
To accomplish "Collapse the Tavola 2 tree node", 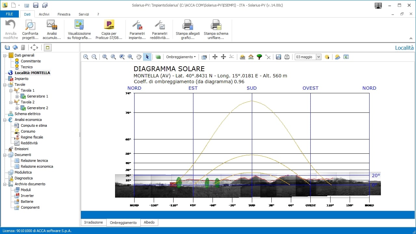I will tap(11, 102).
